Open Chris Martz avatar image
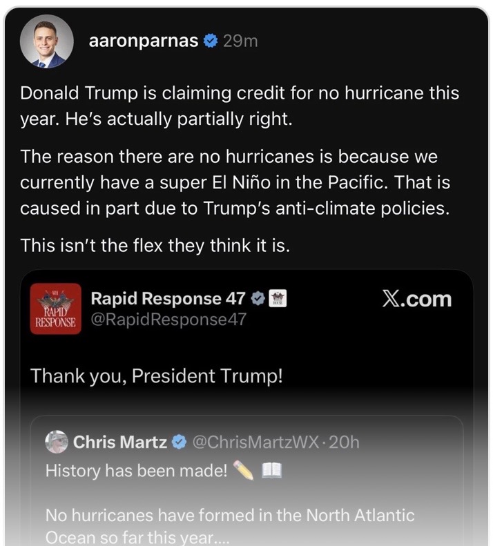This screenshot has height=546, width=493. [57, 442]
